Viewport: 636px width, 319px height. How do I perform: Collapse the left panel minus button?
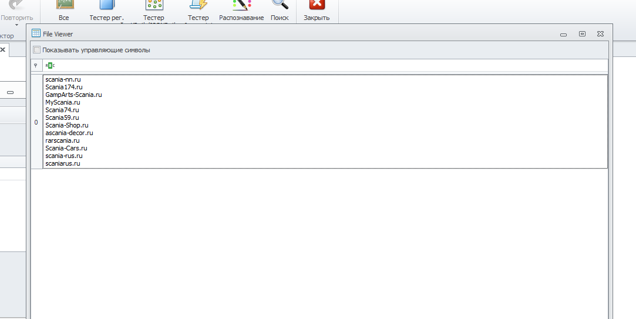pos(11,93)
